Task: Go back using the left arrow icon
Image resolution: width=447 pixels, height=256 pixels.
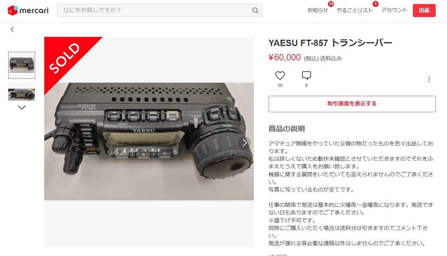Action: [12, 29]
